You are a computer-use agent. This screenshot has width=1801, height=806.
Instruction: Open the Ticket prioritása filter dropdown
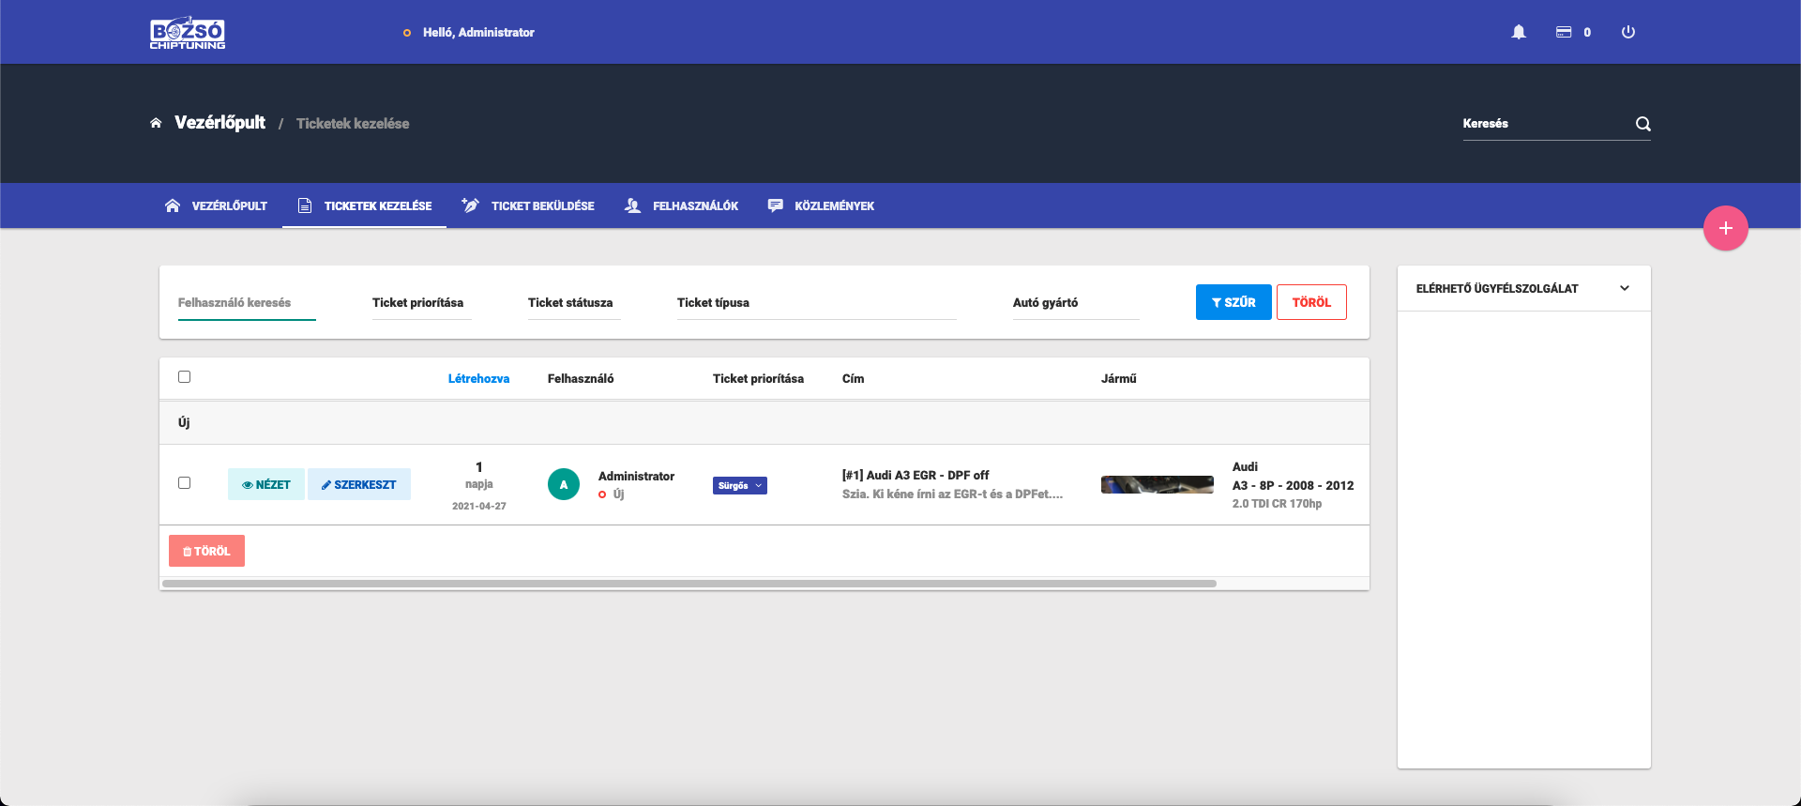coord(420,303)
